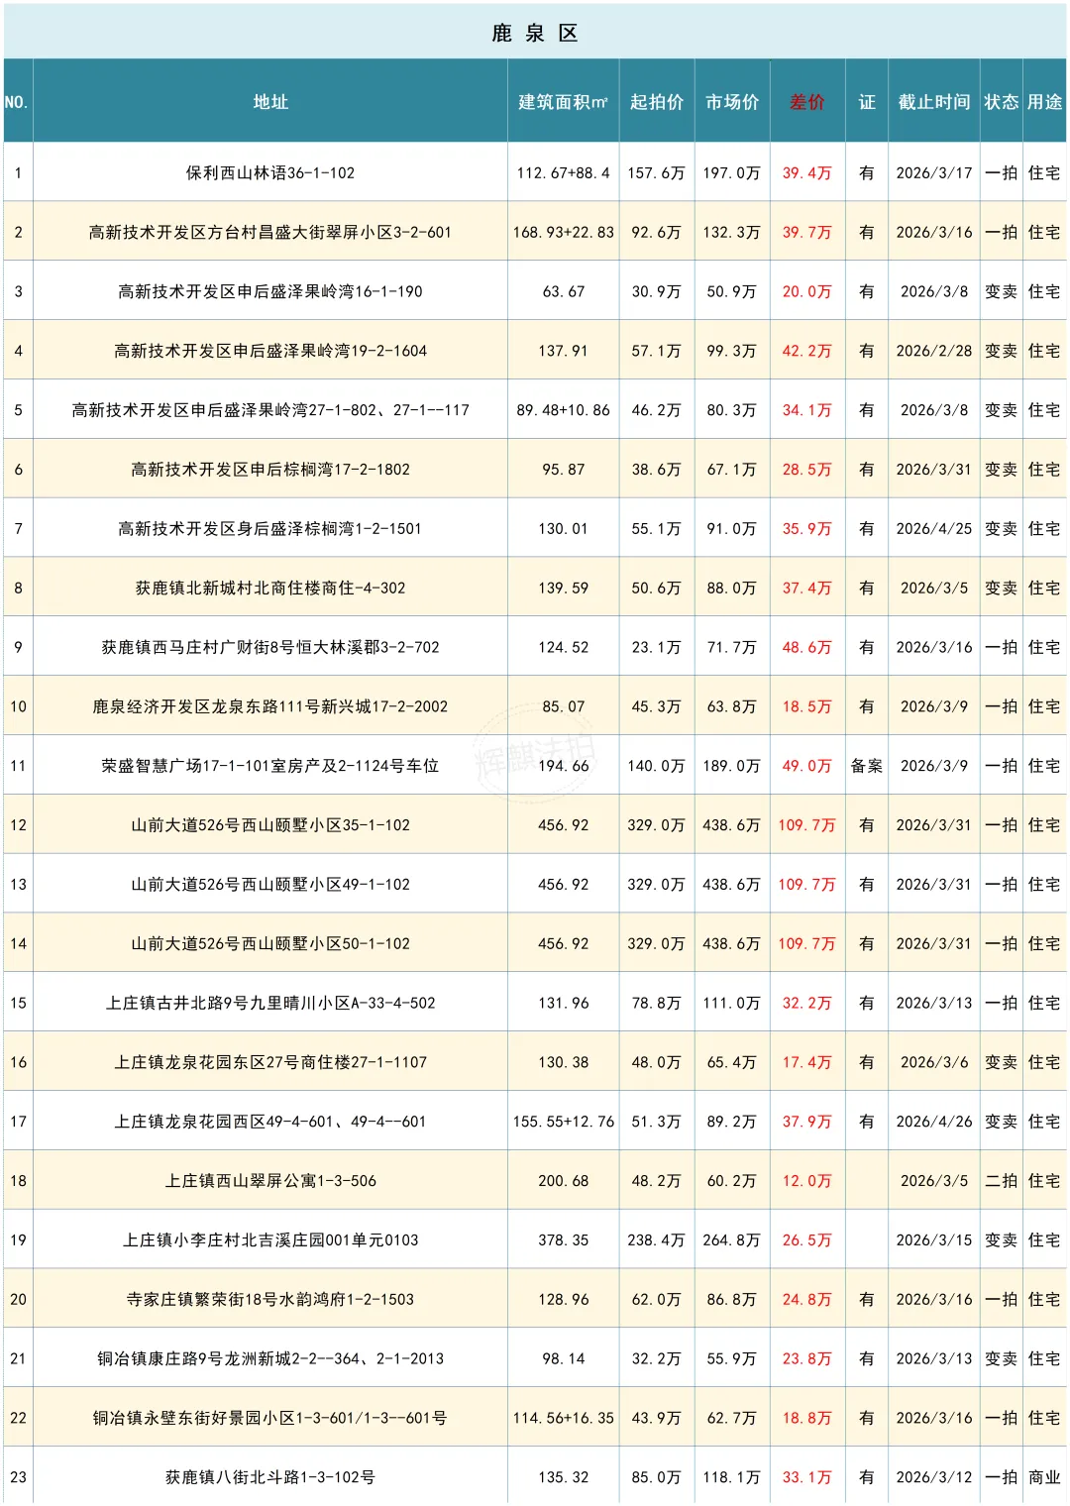Select deadline 2026/3/6

(x=934, y=1062)
